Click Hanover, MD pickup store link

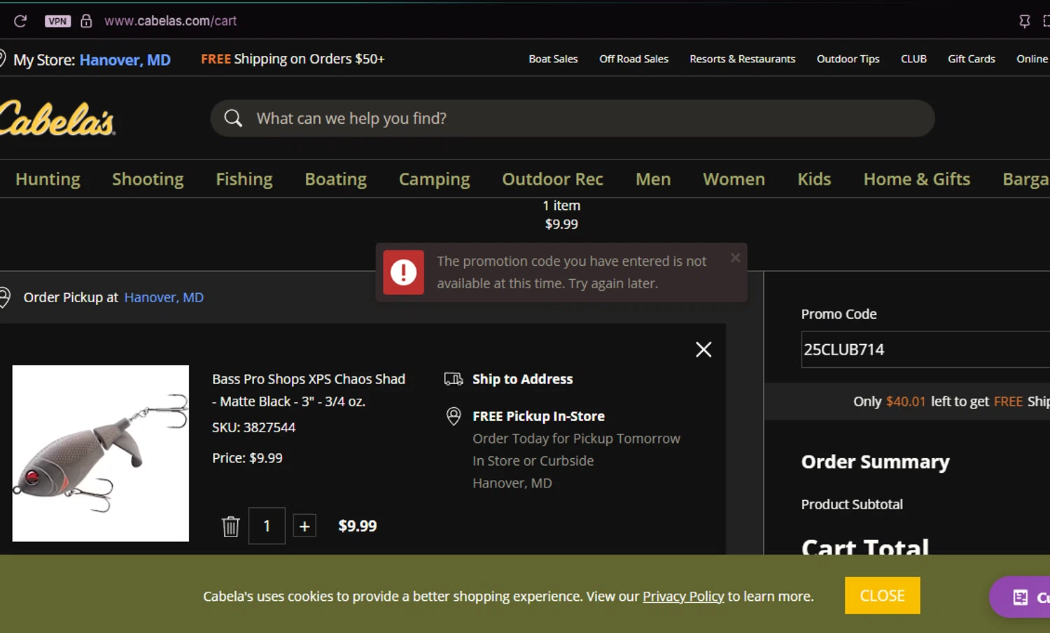pyautogui.click(x=164, y=297)
